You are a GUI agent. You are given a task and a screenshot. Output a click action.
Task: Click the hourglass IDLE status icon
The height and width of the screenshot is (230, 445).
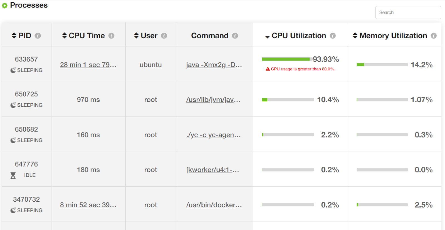[13, 176]
